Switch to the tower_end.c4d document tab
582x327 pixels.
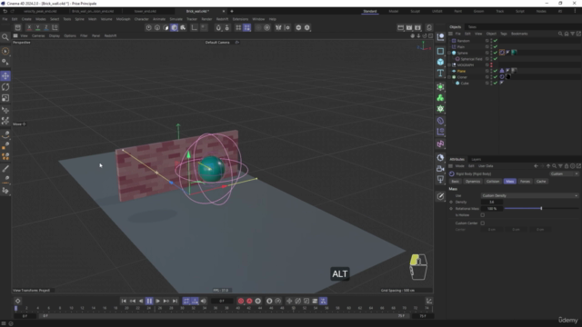click(145, 11)
